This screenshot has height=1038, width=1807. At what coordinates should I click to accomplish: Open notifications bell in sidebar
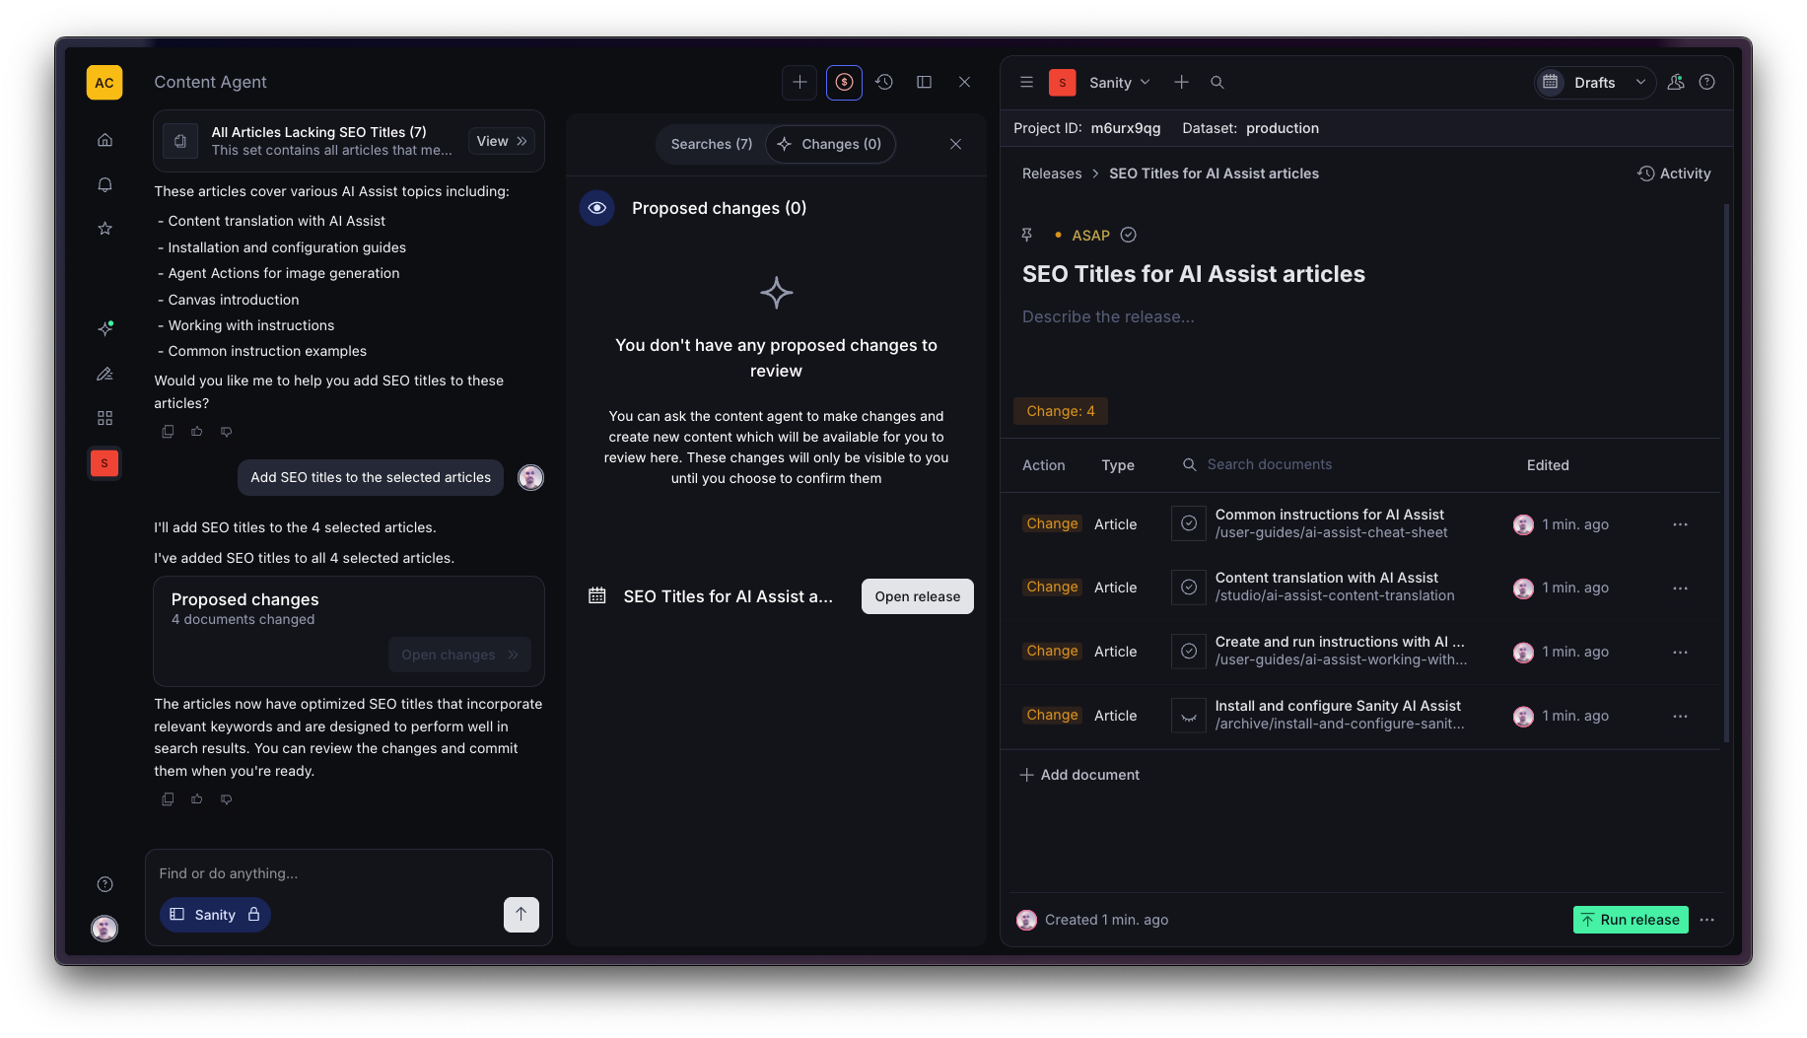[x=104, y=184]
